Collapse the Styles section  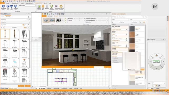[120, 25]
